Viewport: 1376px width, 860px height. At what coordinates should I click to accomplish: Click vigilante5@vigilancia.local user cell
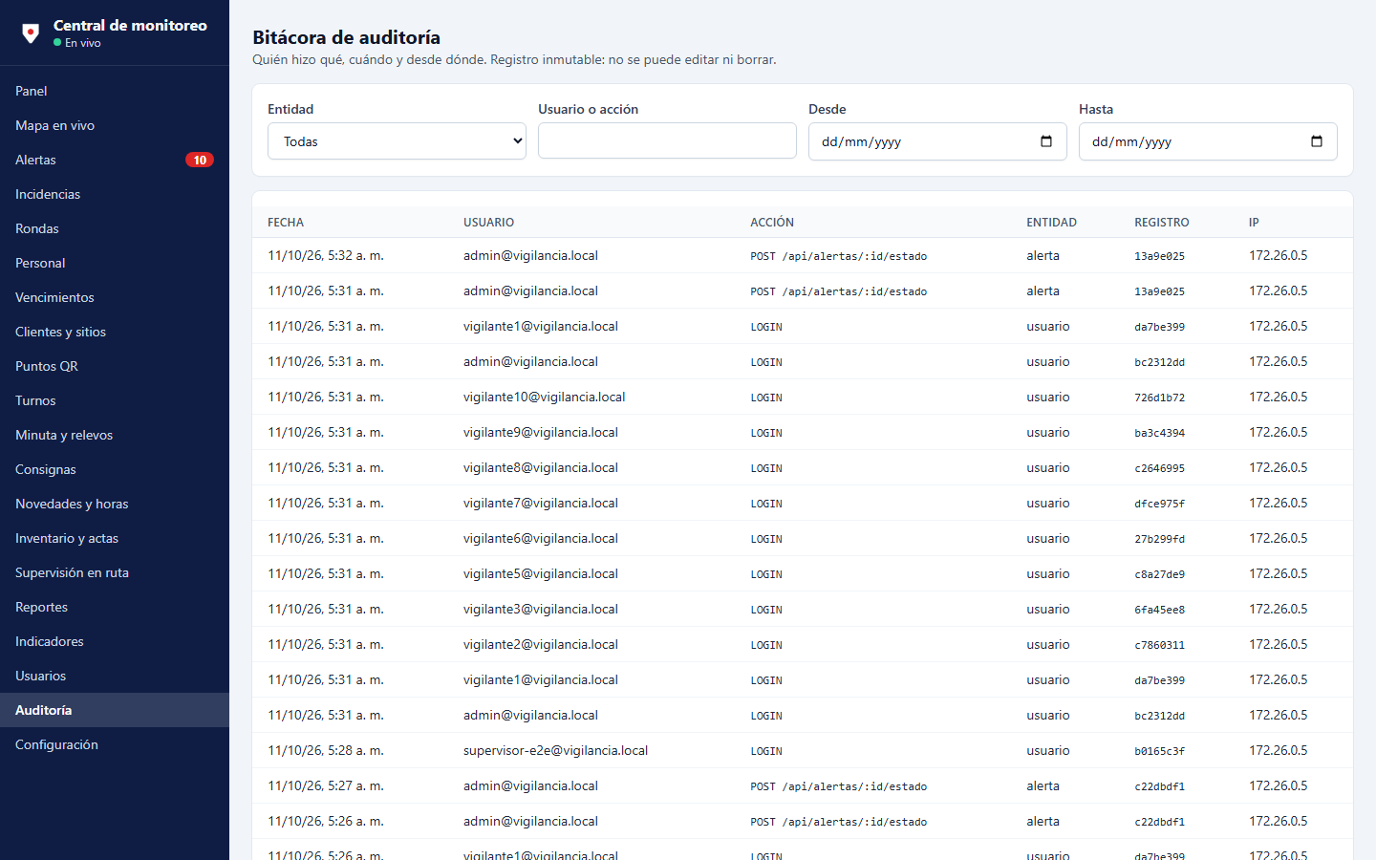541,573
